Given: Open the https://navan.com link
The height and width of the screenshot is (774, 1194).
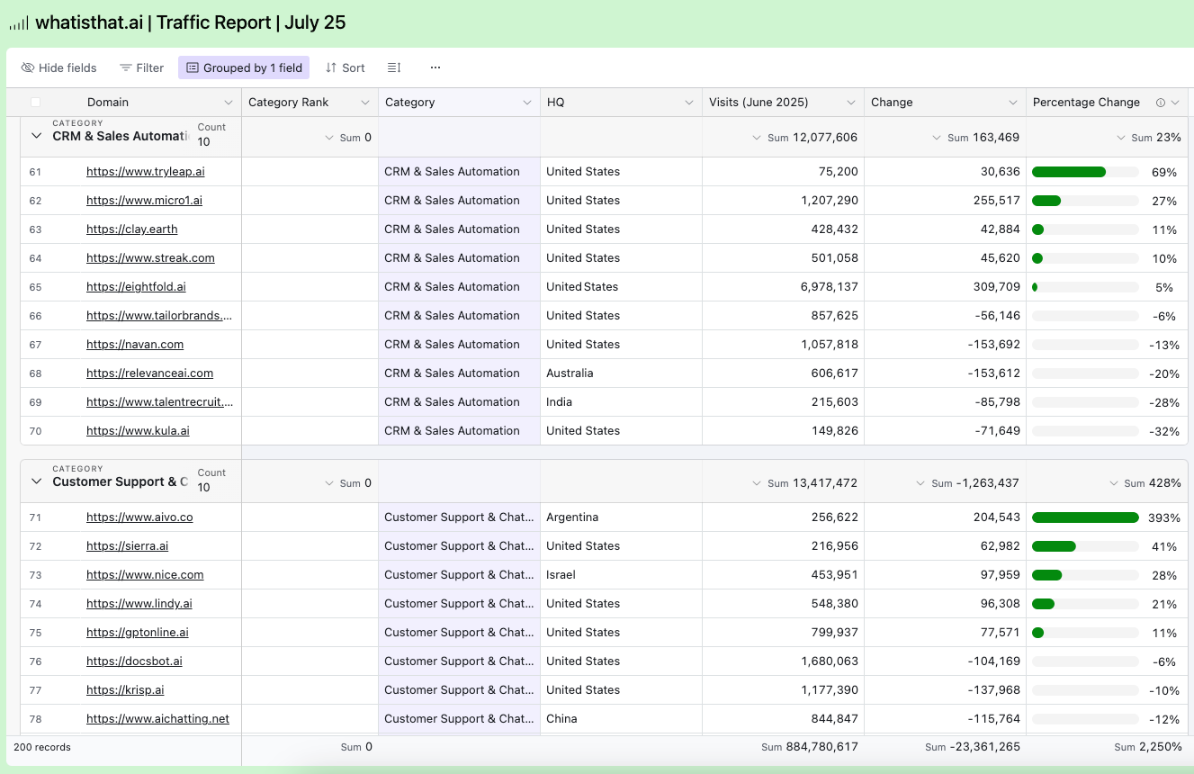Looking at the screenshot, I should (135, 345).
